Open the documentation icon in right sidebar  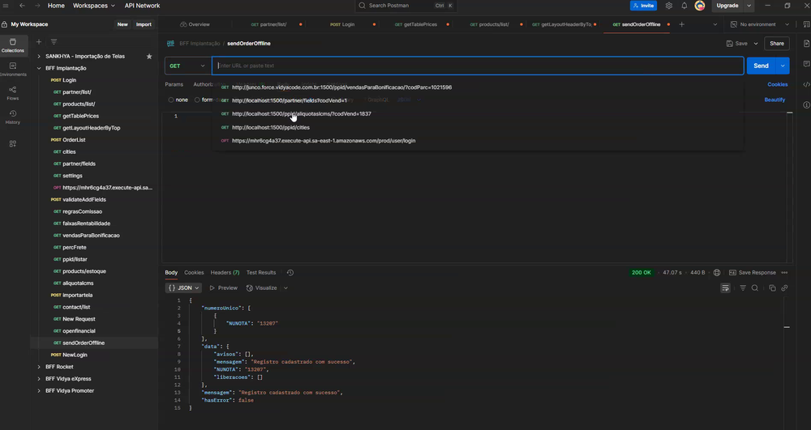point(806,44)
